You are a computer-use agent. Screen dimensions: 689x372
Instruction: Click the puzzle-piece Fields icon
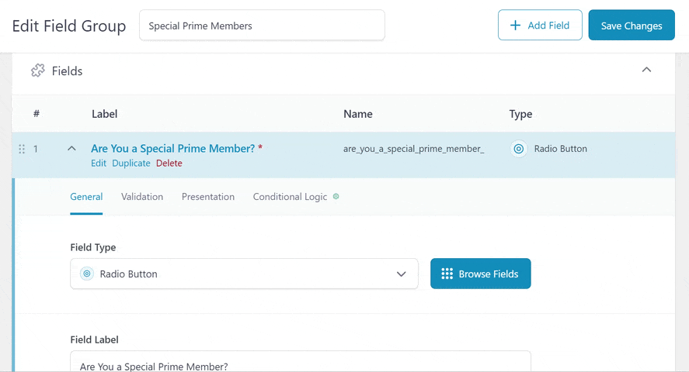tap(37, 71)
